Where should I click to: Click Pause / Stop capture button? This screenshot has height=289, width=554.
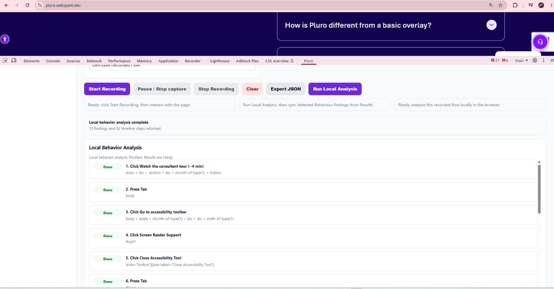coord(162,89)
